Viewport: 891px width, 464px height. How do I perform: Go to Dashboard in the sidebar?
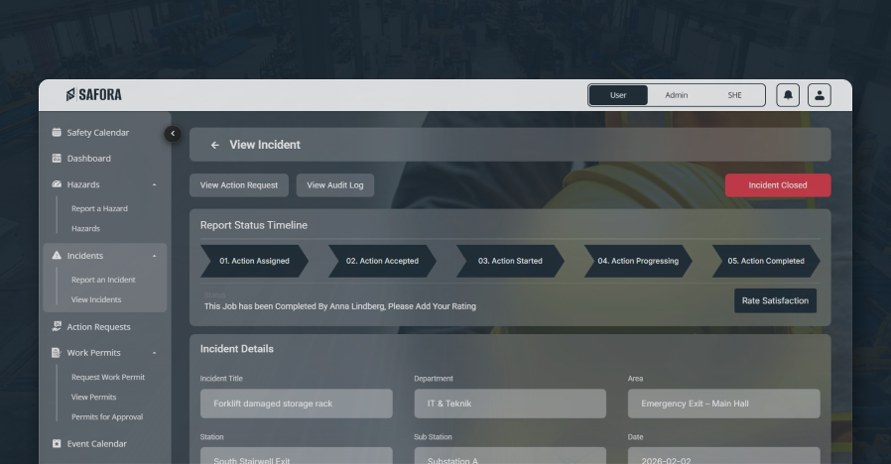pos(88,159)
